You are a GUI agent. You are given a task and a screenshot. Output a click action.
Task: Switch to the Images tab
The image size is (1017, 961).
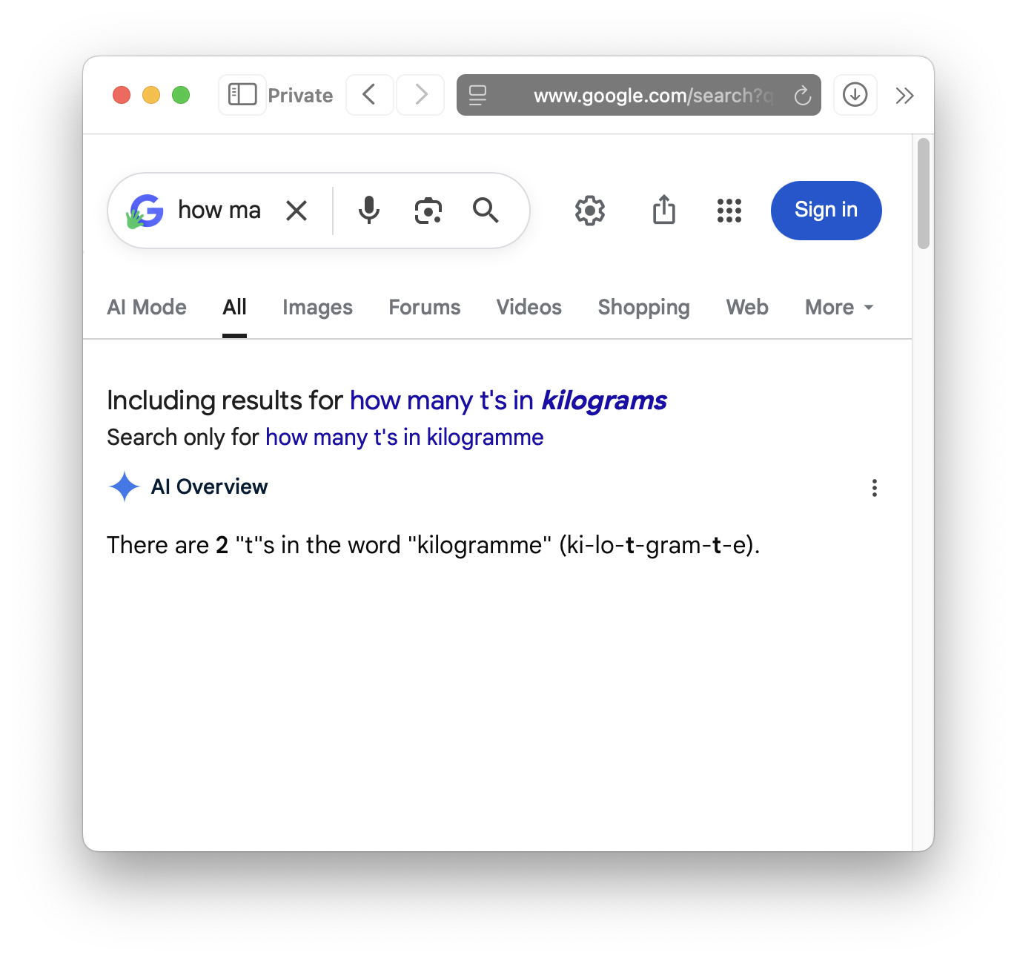pos(317,307)
